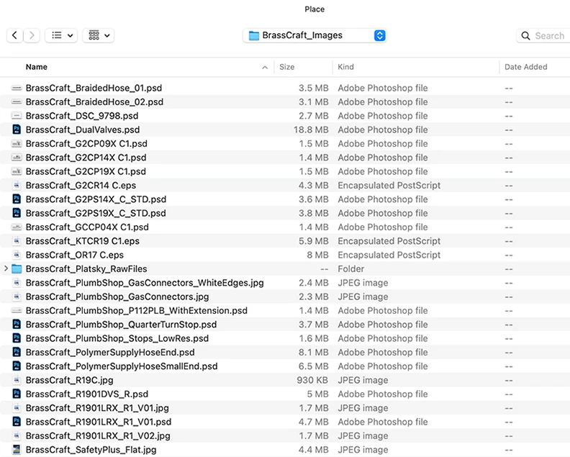Select file BrassCraft_PlumbShop_GasConnectors_WhiteEdges.jpg

pyautogui.click(x=145, y=283)
